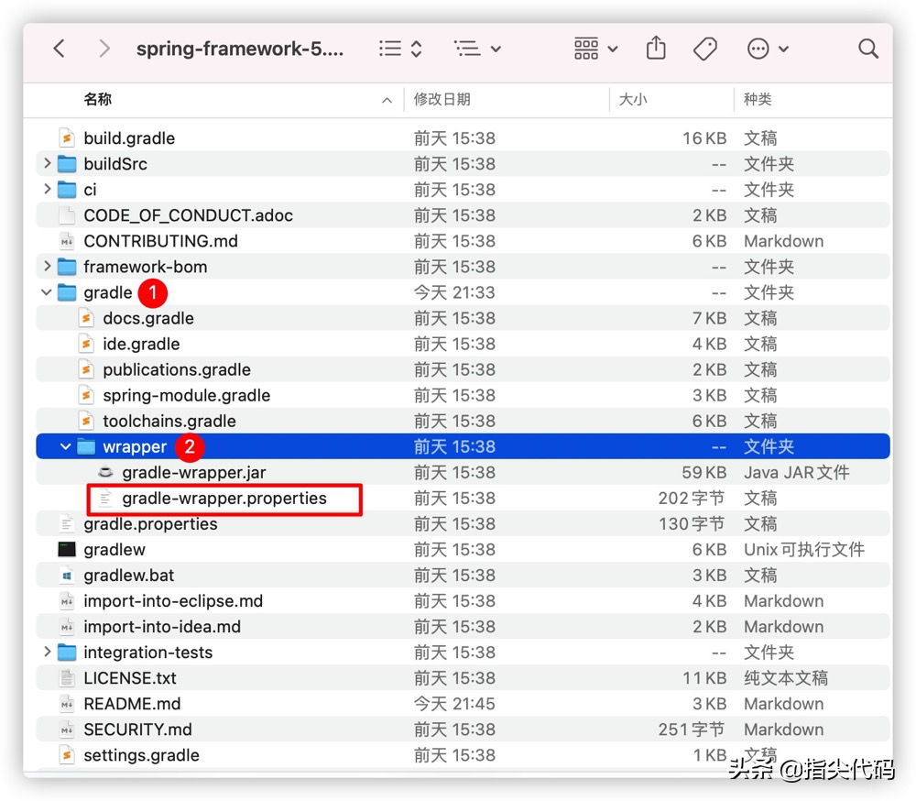This screenshot has height=801, width=916.
Task: Click the Java JAR 文件 kind cell
Action: click(x=796, y=472)
